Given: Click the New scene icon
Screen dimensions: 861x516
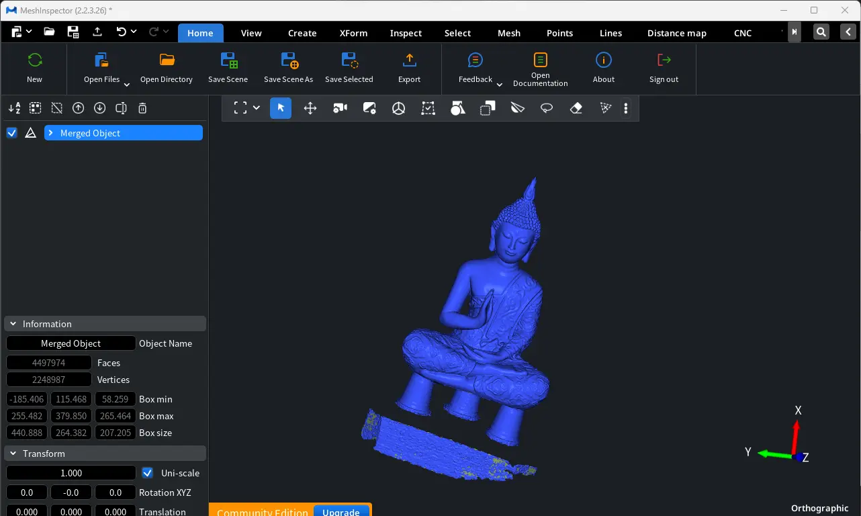Looking at the screenshot, I should point(34,60).
